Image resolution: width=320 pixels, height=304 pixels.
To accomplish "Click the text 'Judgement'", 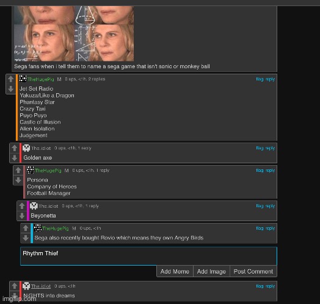I will click(34, 135).
